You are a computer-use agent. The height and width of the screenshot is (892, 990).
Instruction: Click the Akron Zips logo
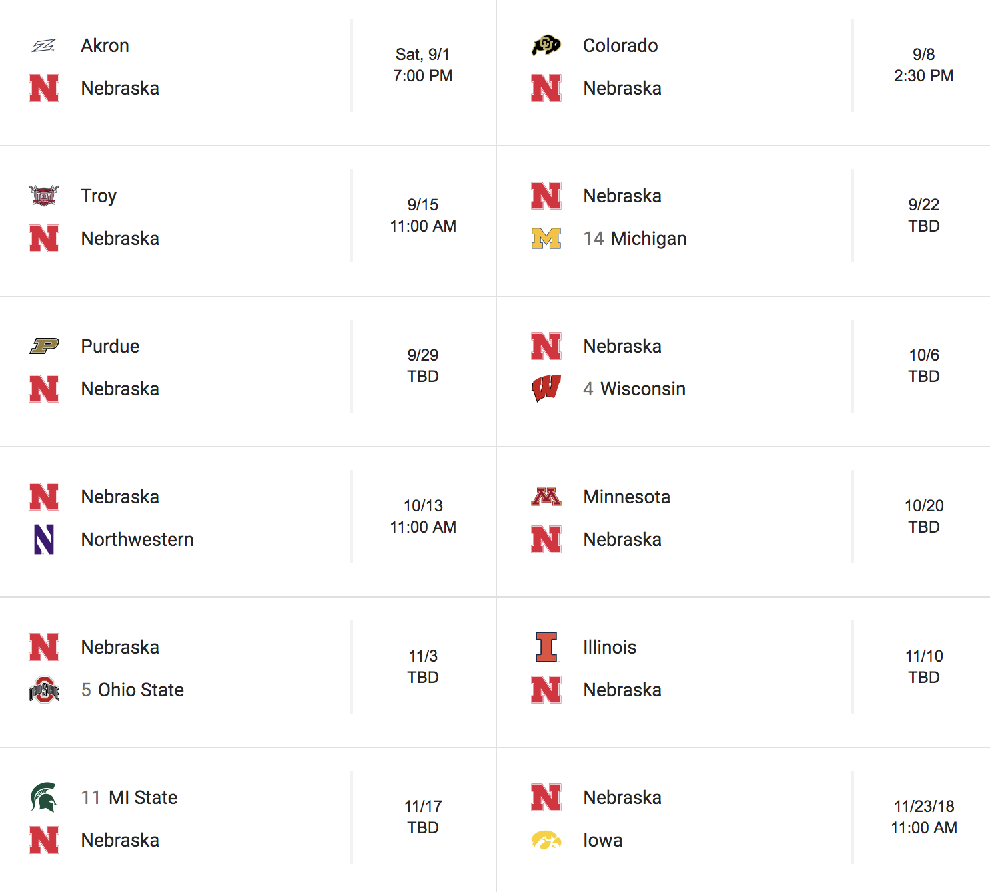(44, 45)
